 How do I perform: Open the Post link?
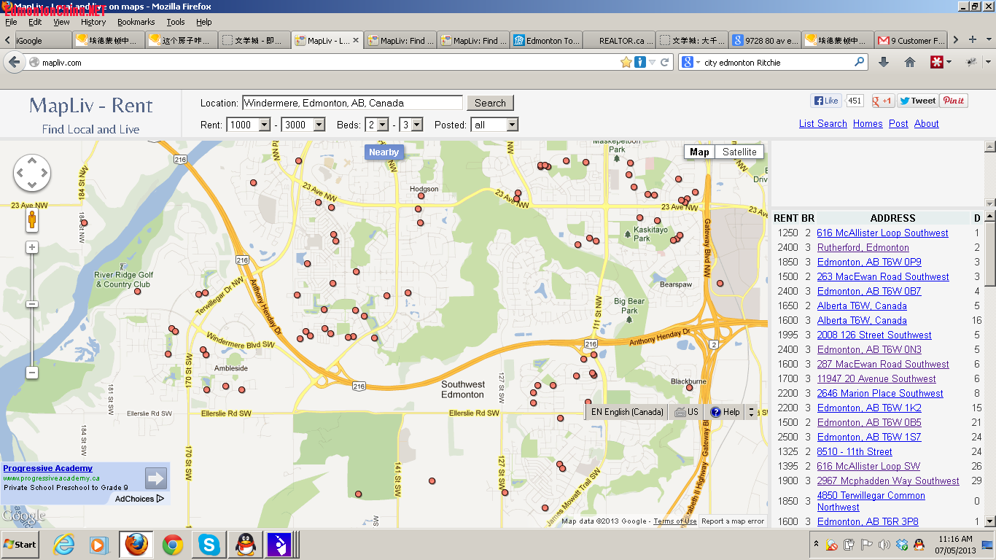[898, 124]
